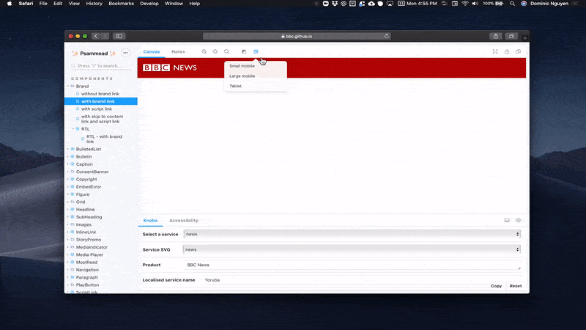Choose Small mobile viewport
The width and height of the screenshot is (586, 330).
pyautogui.click(x=242, y=66)
